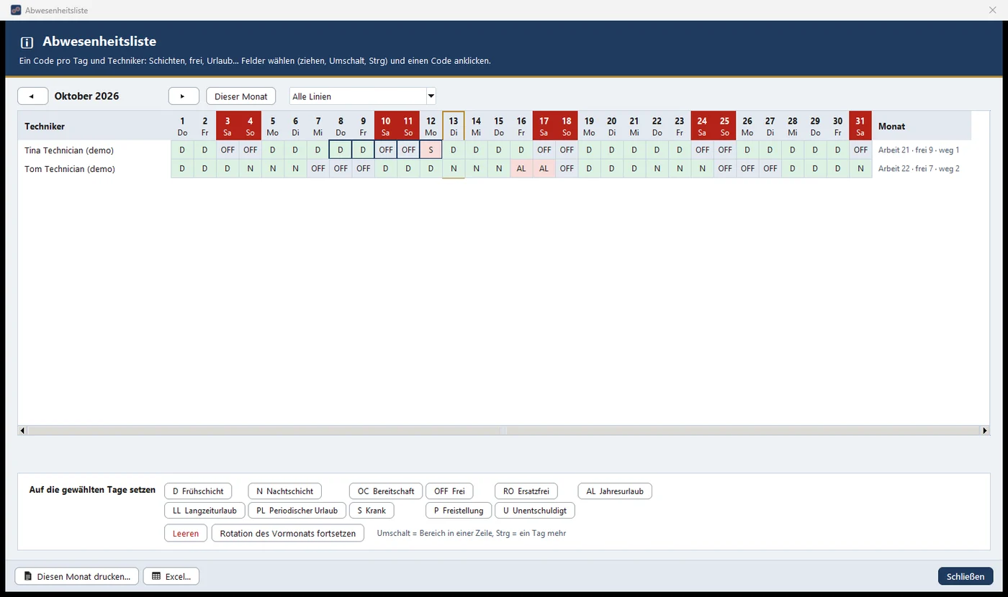Select Tina Technician's S cell on day 12
1008x597 pixels.
click(431, 150)
